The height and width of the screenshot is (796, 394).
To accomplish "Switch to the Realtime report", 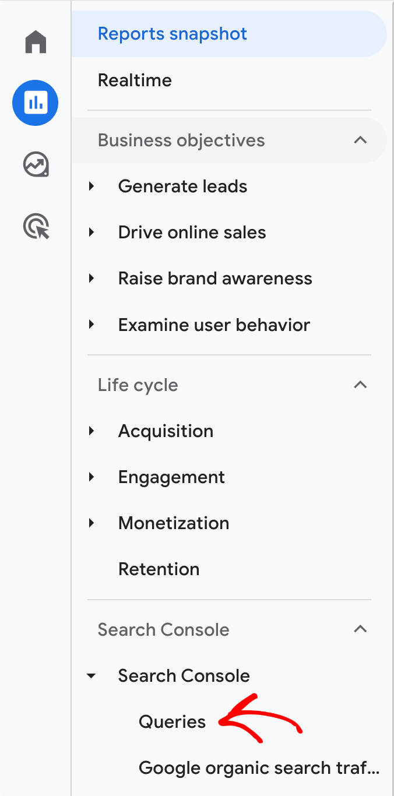I will [135, 80].
